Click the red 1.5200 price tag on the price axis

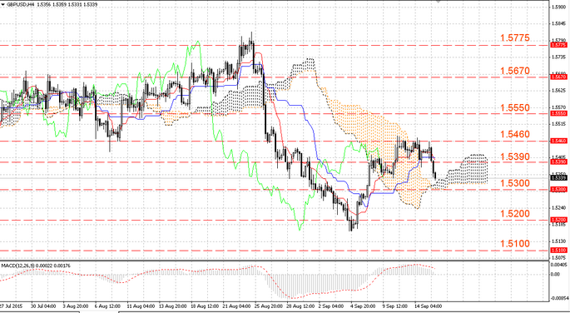click(x=558, y=220)
